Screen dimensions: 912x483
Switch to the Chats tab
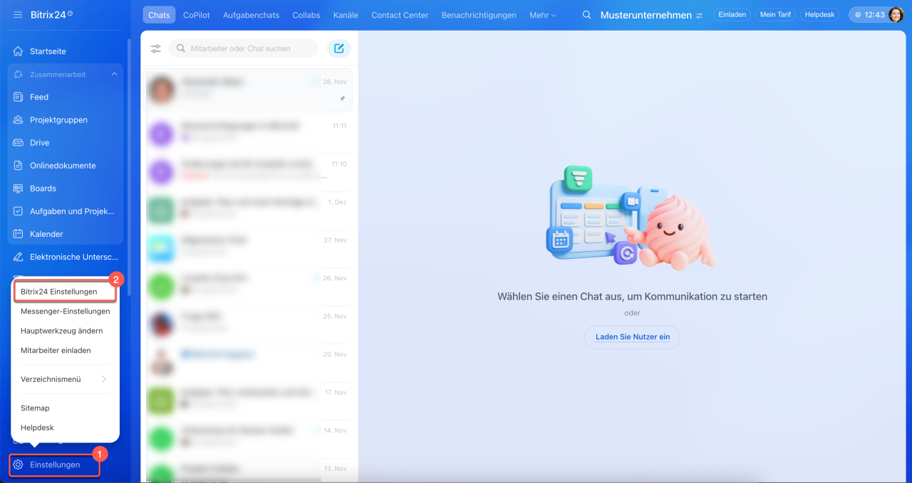tap(159, 15)
